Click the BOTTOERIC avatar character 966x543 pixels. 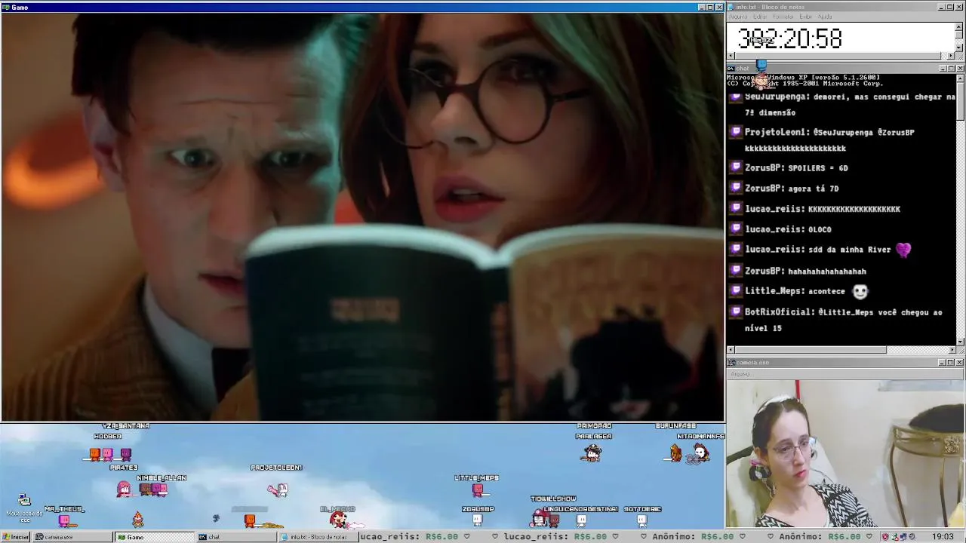(641, 520)
